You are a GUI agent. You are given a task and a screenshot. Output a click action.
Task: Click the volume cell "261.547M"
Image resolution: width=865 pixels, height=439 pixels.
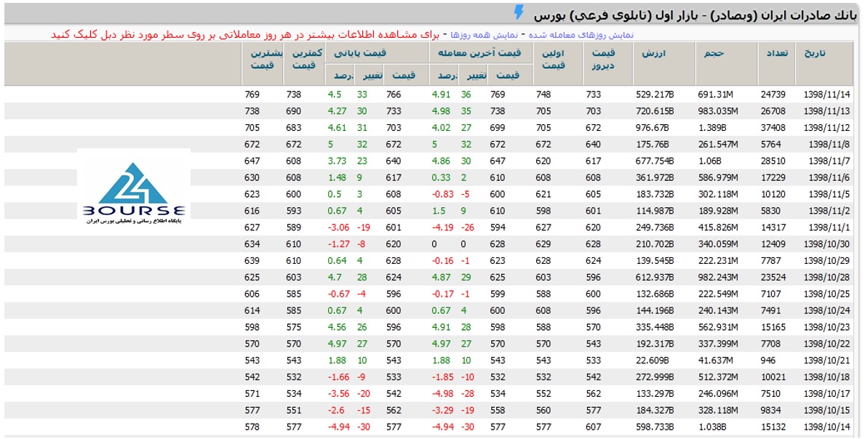718,145
